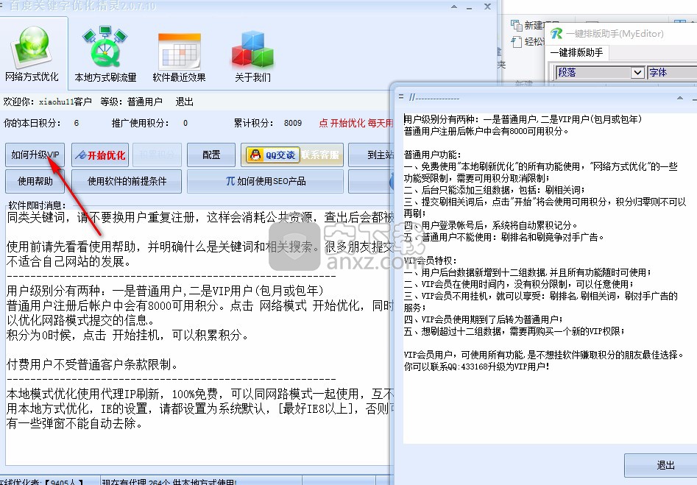
Task: Click the 开始优化 button's blue arrow icon
Action: [x=80, y=155]
